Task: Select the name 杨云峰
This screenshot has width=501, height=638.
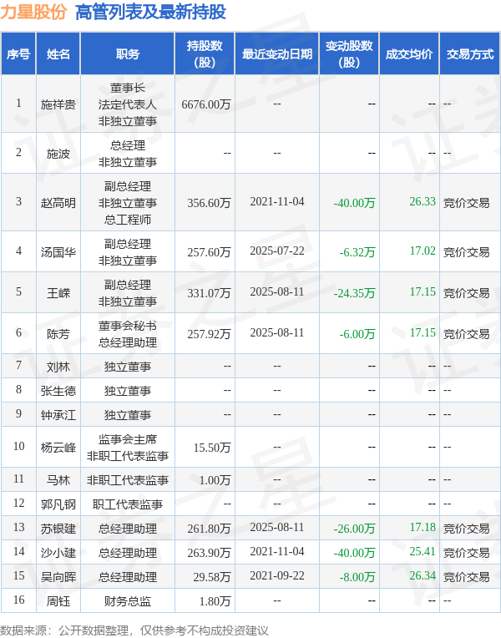Action: click(58, 448)
